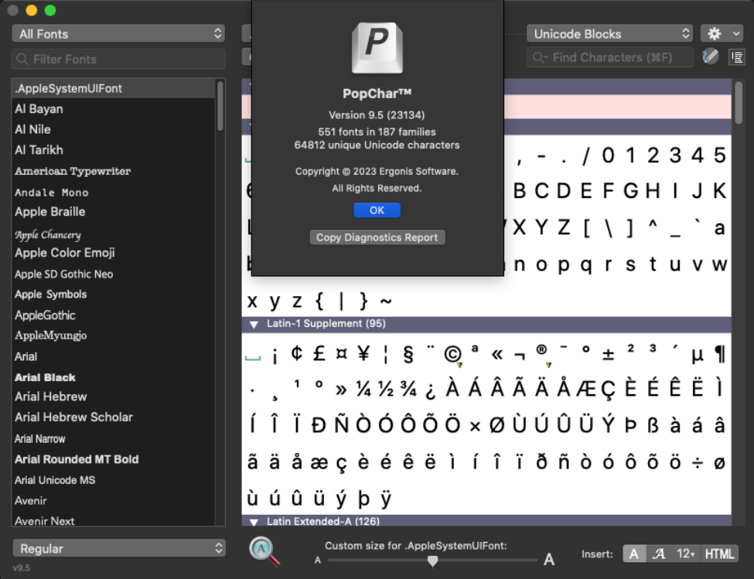Click the magnifying glass preview icon

coord(264,550)
